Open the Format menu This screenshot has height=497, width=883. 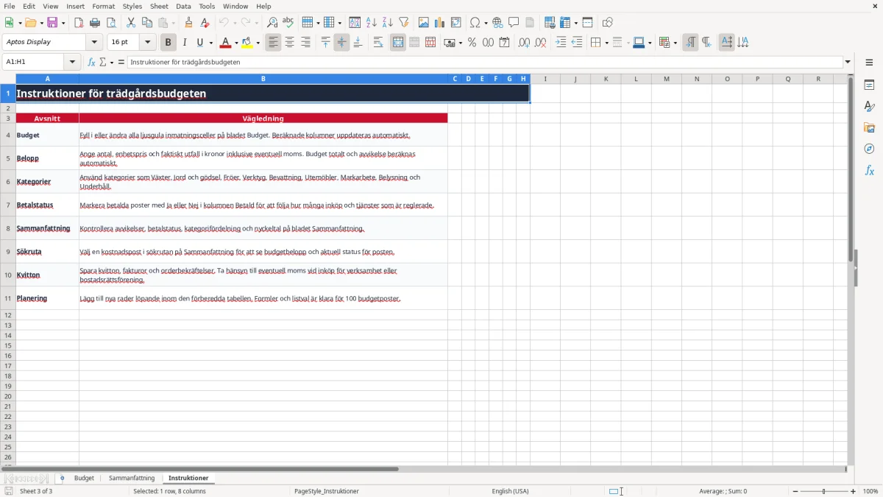(x=103, y=6)
